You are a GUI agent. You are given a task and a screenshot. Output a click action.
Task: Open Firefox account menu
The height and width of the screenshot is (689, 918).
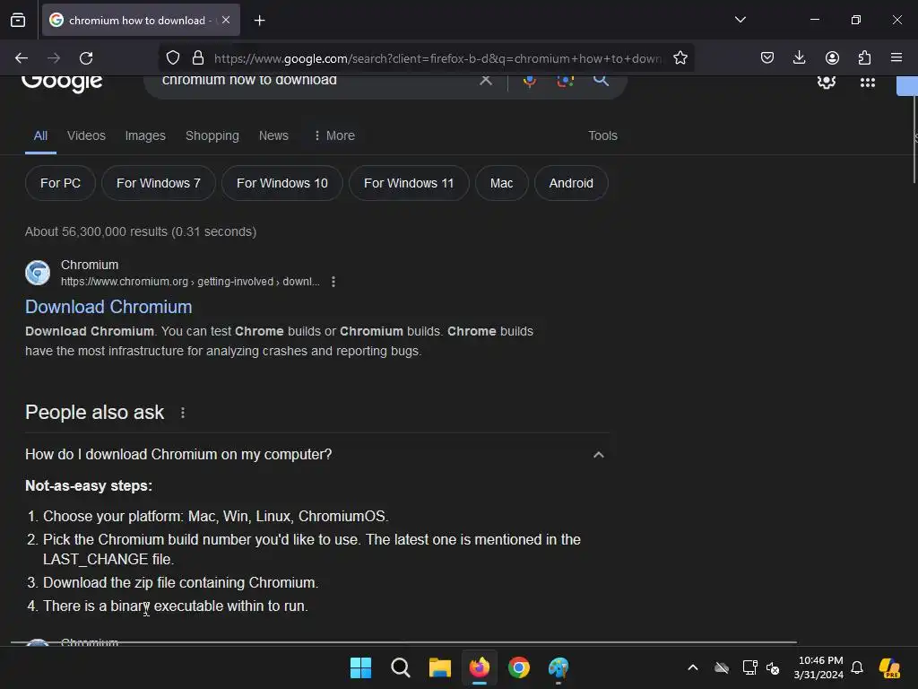(832, 58)
